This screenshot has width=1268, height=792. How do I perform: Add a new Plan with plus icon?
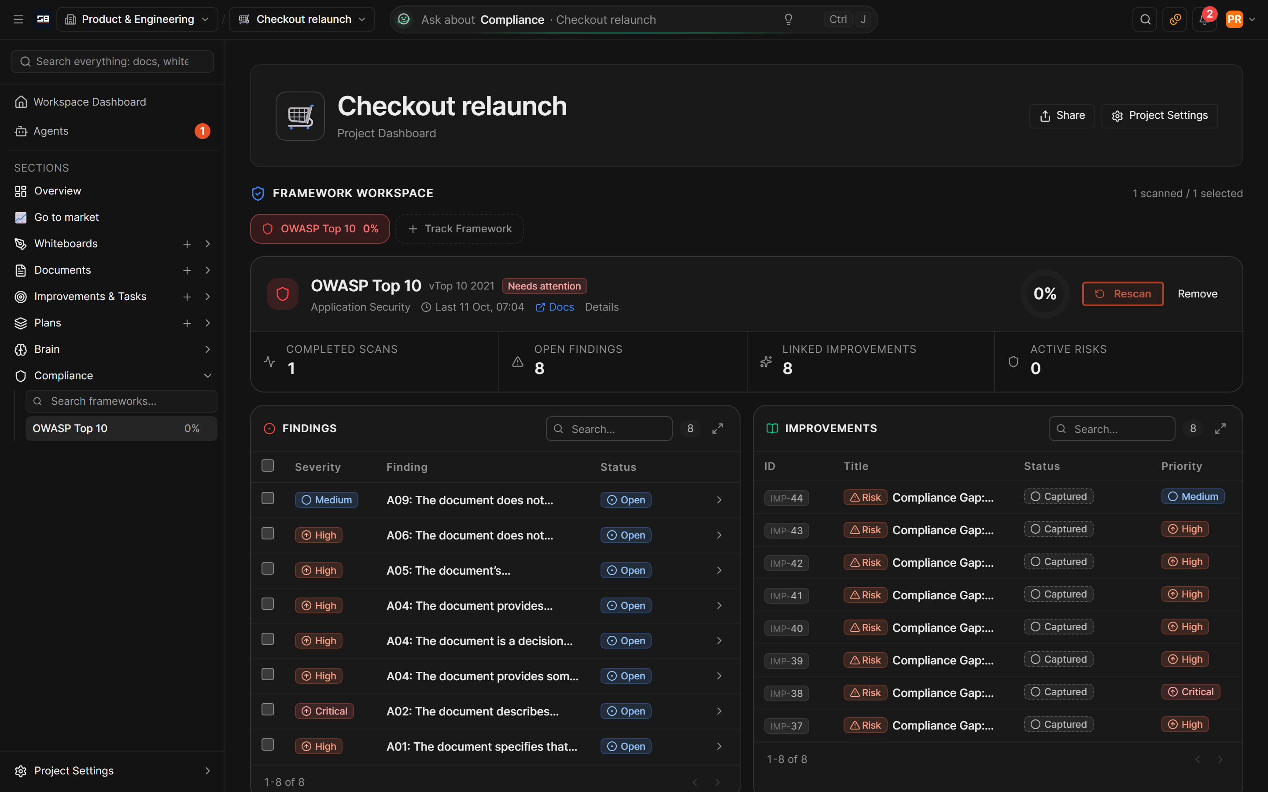click(187, 323)
